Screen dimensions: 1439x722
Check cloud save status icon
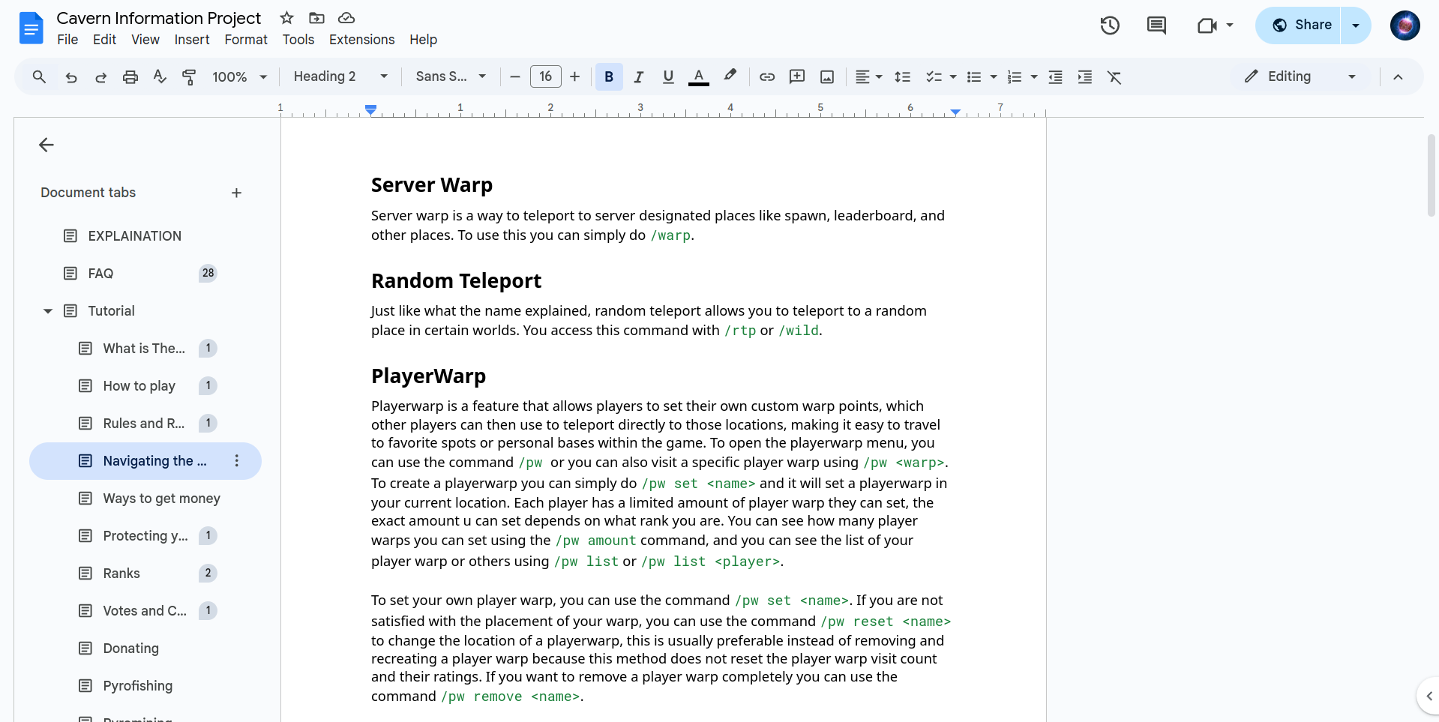346,17
